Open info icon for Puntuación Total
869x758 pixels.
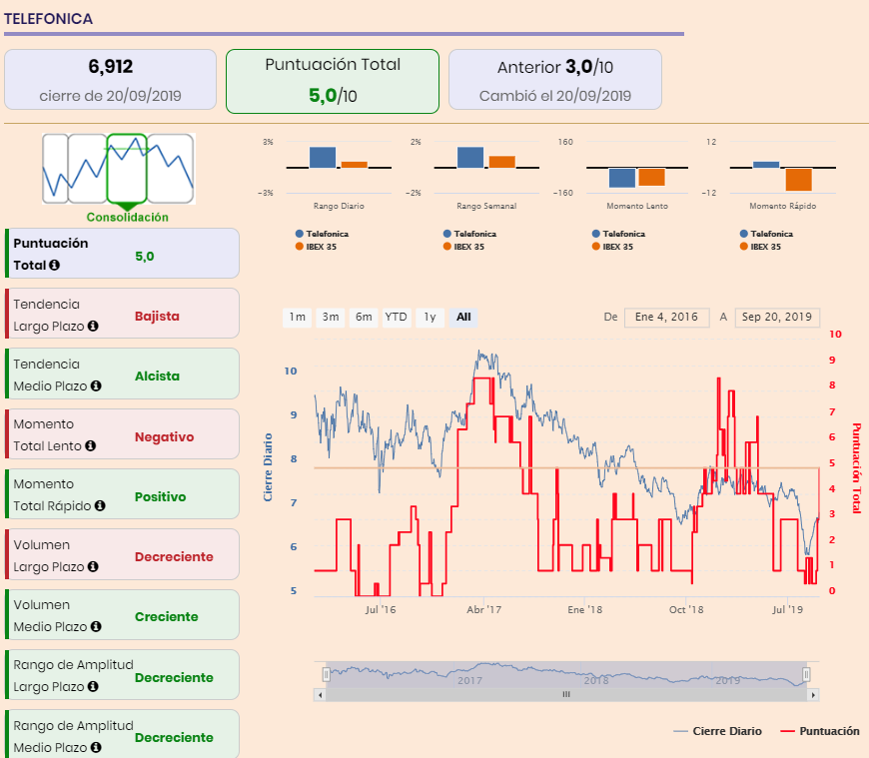pos(54,265)
